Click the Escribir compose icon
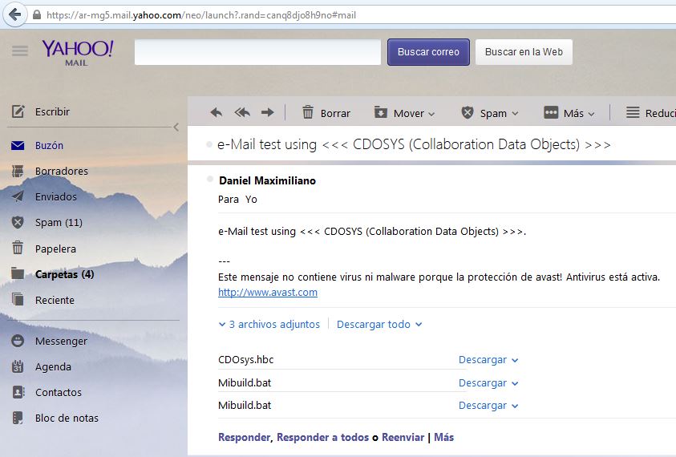 point(18,111)
